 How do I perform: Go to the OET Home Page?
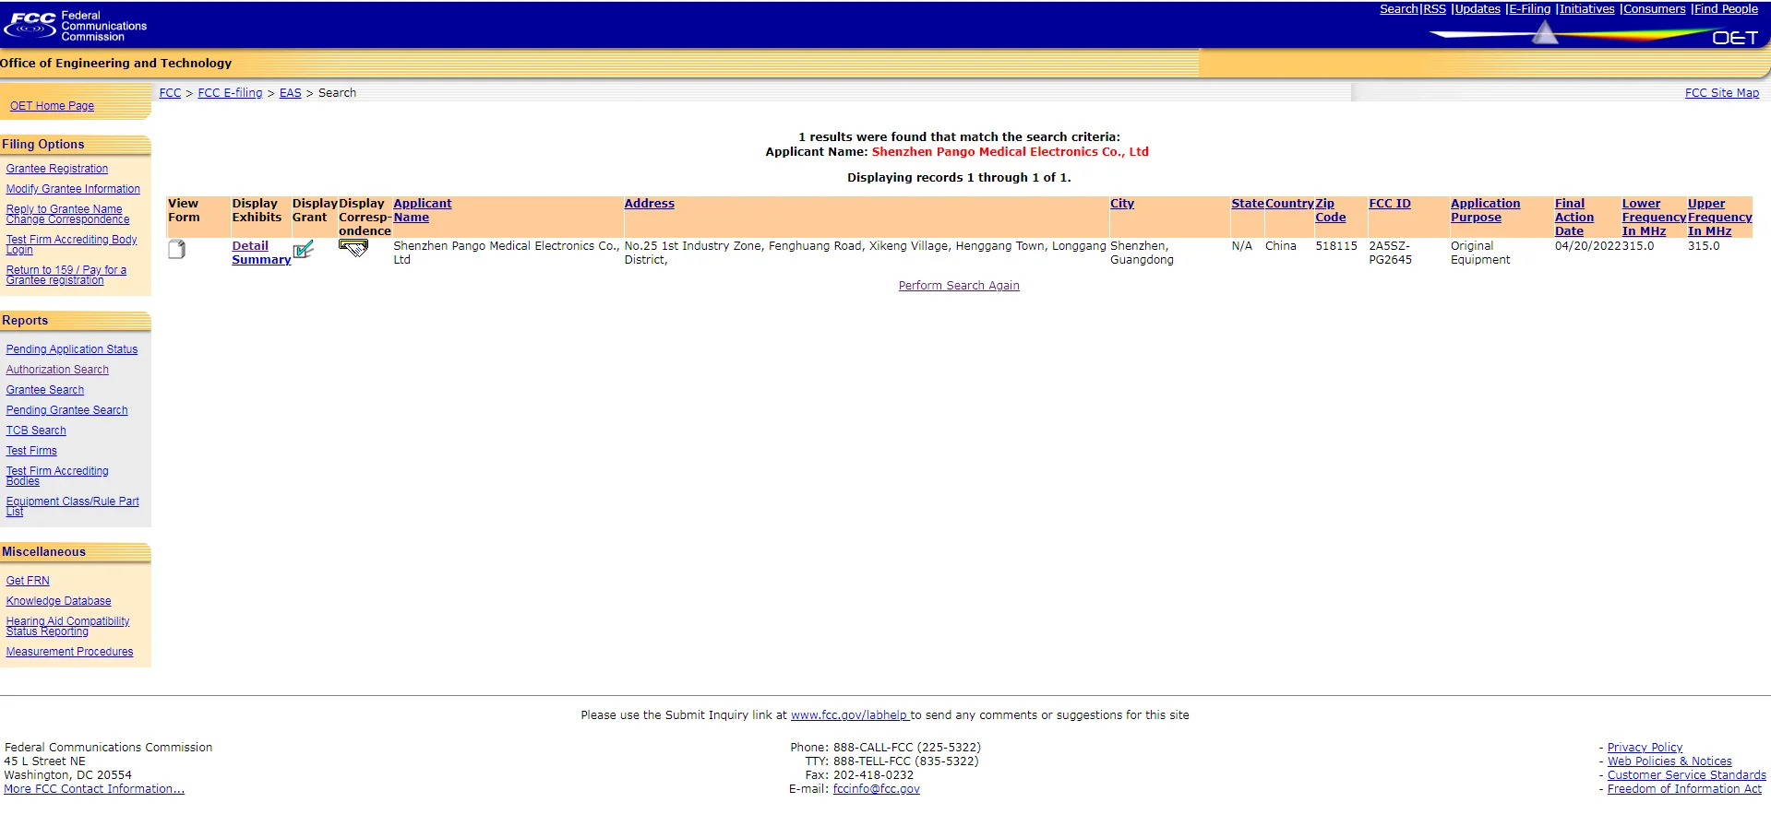pyautogui.click(x=52, y=106)
